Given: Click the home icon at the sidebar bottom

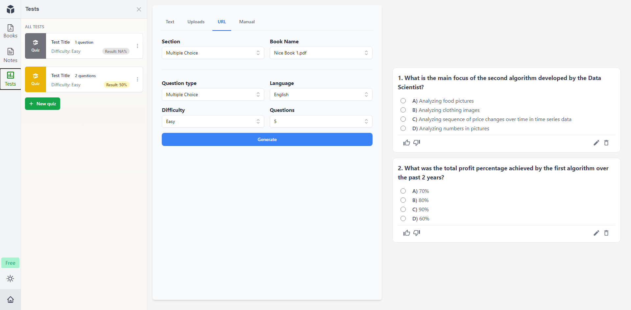Looking at the screenshot, I should tap(10, 300).
